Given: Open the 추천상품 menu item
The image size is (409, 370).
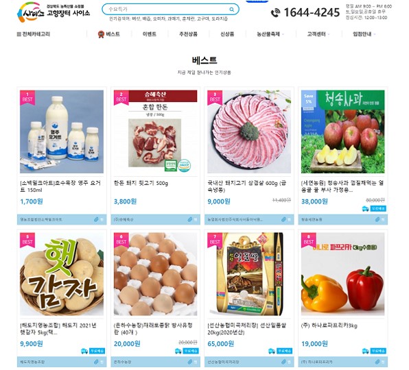Looking at the screenshot, I should (188, 34).
